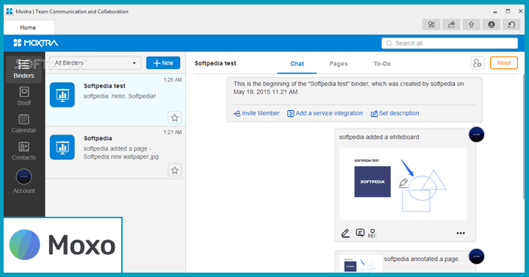Click the 'softpedia added a whiteboard' text
Viewport: 529px width, 277px height.
[379, 137]
